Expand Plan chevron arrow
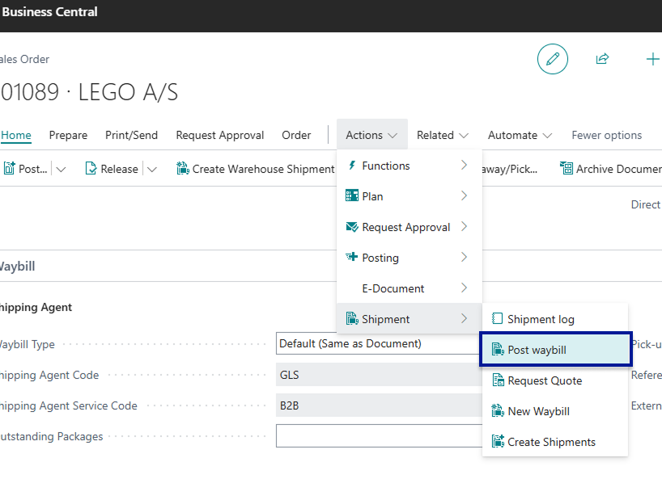The height and width of the screenshot is (479, 662). click(x=464, y=196)
